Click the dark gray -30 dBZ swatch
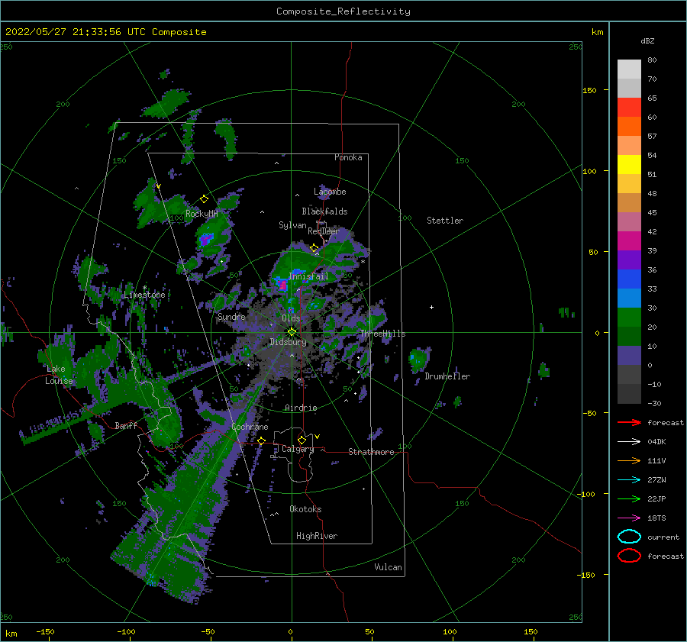The image size is (687, 642). pyautogui.click(x=629, y=393)
